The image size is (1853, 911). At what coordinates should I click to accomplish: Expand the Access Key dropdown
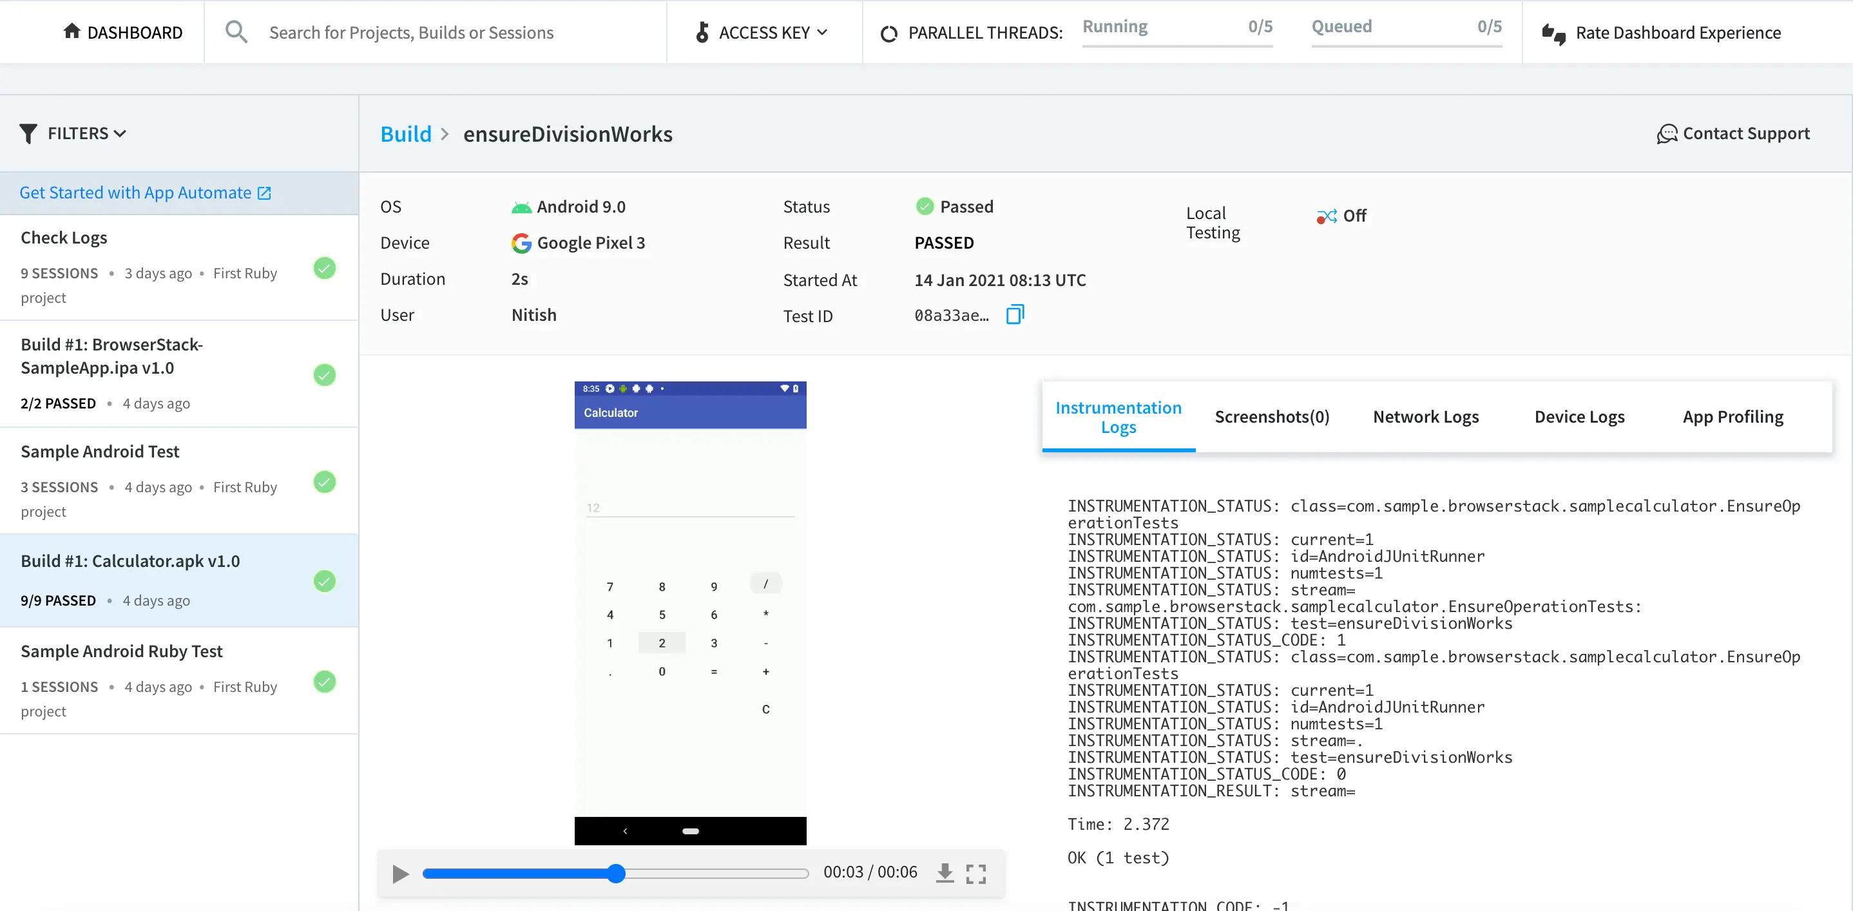coord(763,32)
